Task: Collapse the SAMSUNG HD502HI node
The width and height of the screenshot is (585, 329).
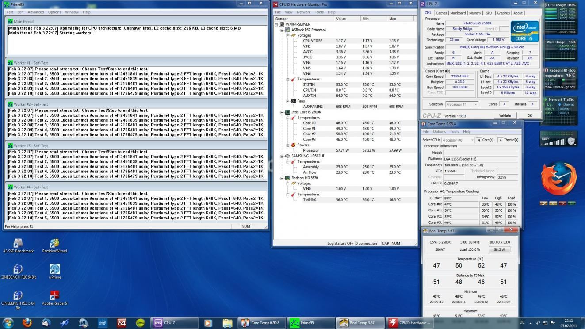Action: coord(282,156)
